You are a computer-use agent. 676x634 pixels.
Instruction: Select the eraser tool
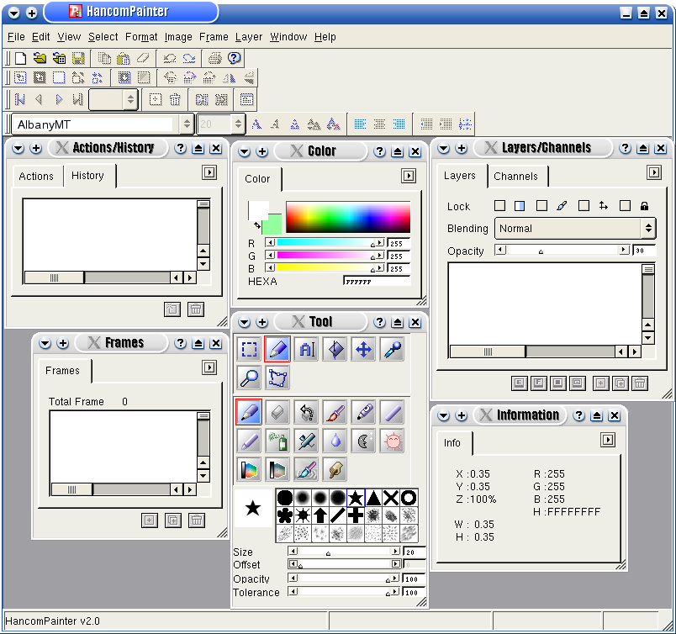click(277, 412)
